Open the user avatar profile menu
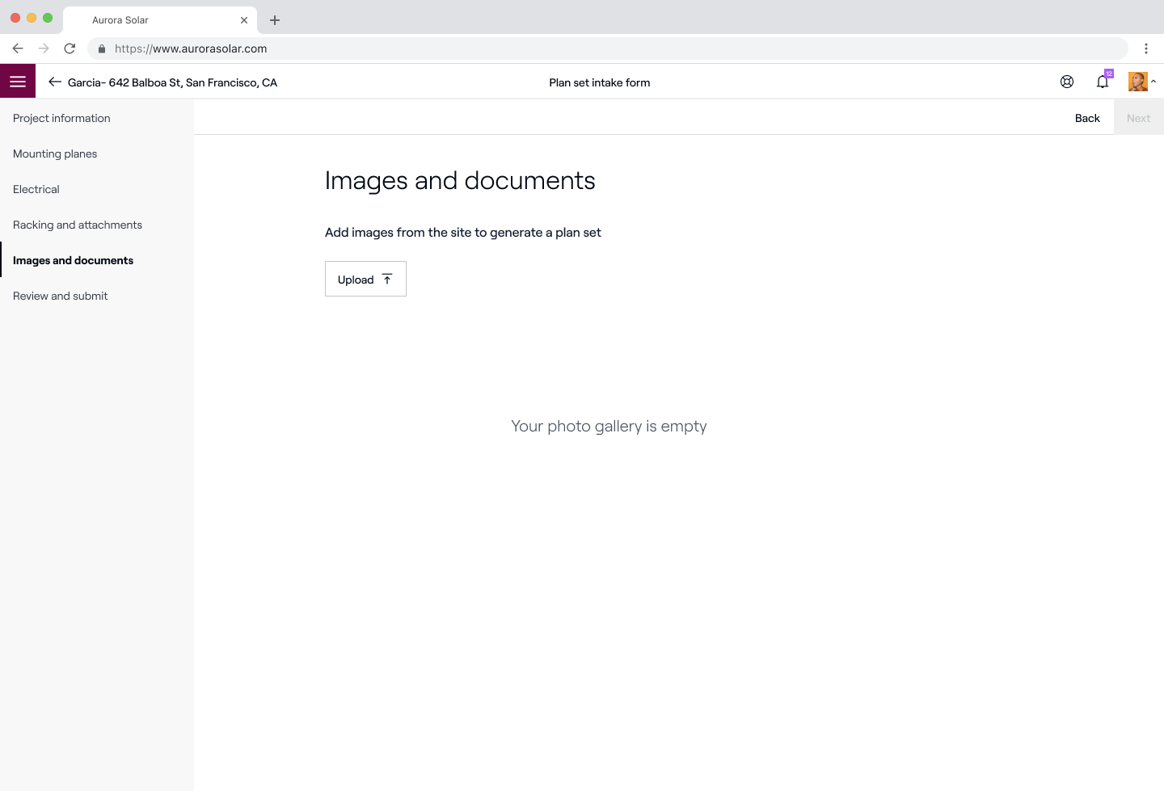 (x=1137, y=82)
